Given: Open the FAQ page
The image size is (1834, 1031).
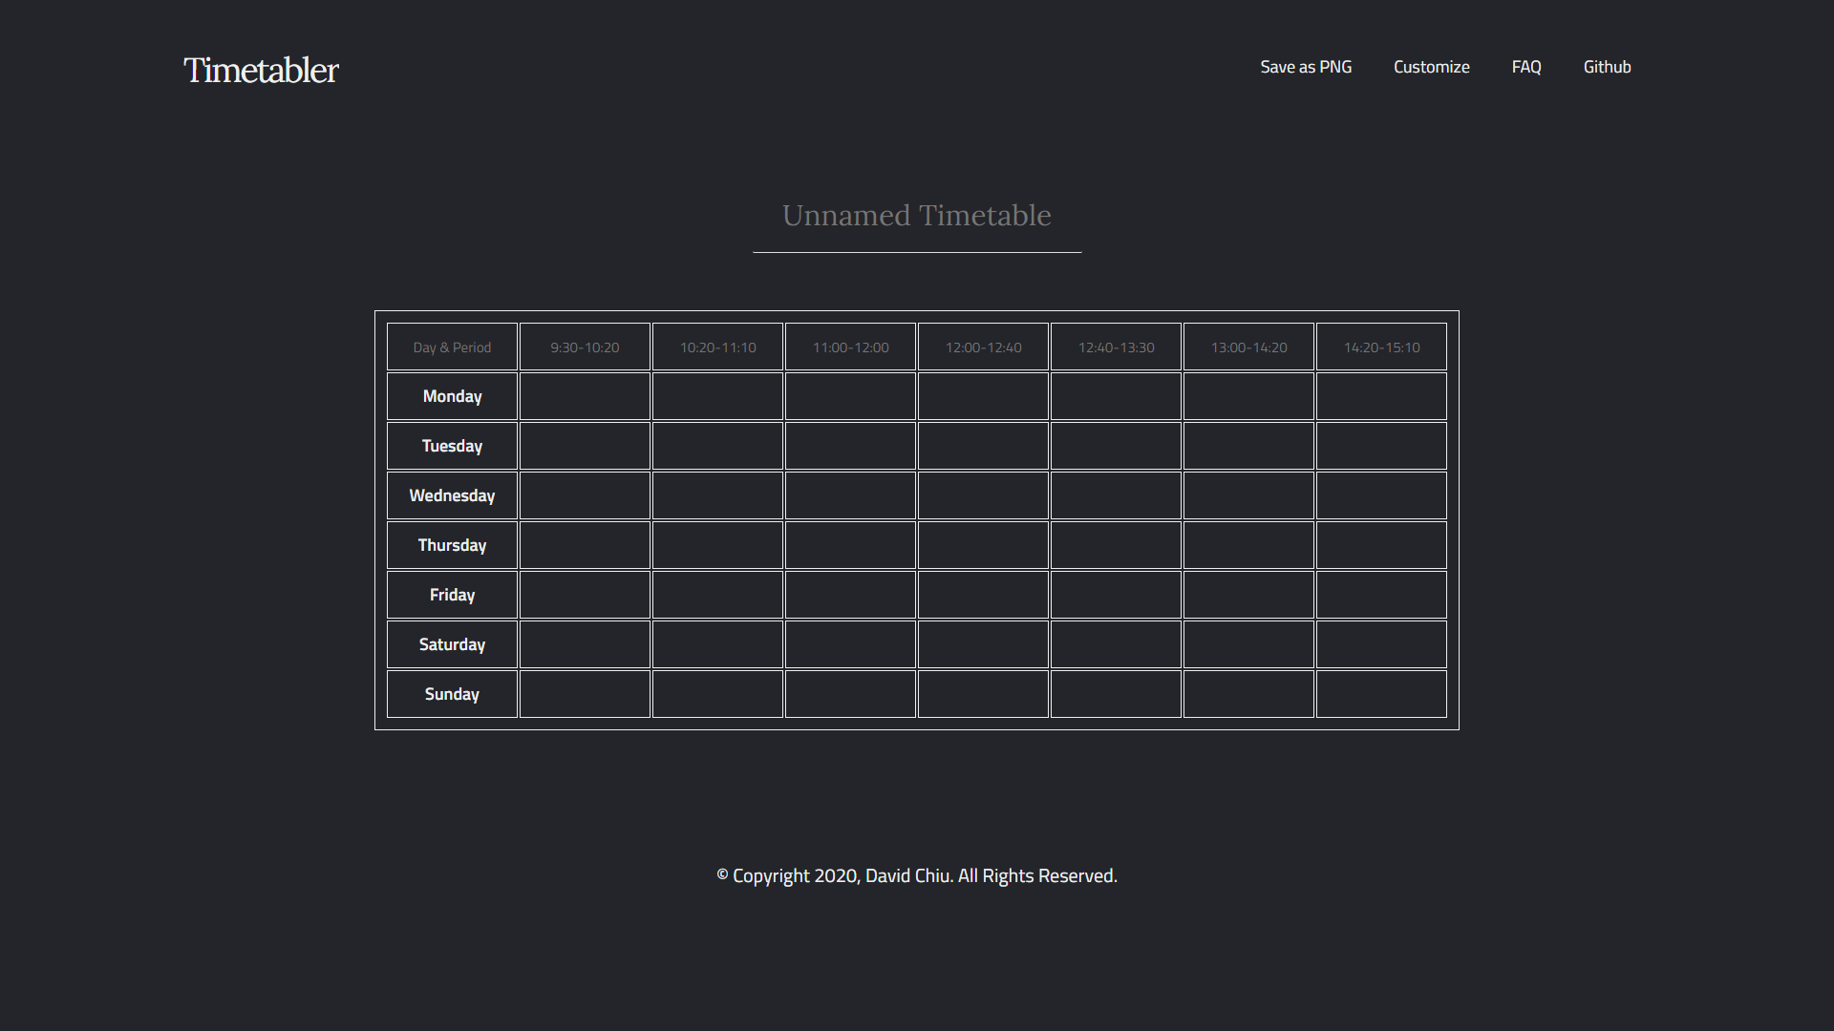Looking at the screenshot, I should pos(1526,67).
